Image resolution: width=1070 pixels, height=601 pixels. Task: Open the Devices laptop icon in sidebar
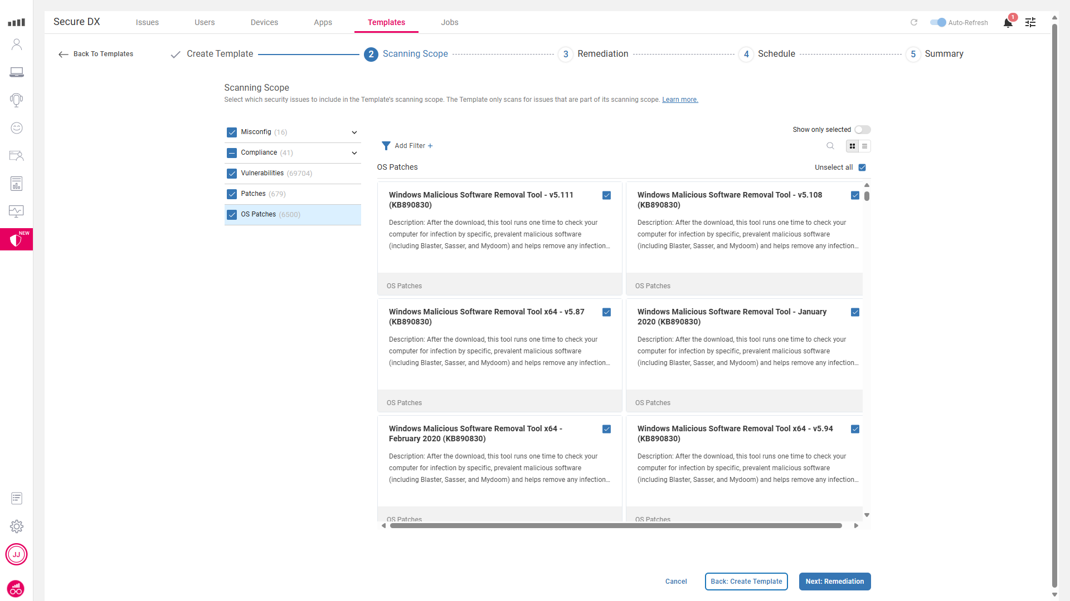(17, 72)
